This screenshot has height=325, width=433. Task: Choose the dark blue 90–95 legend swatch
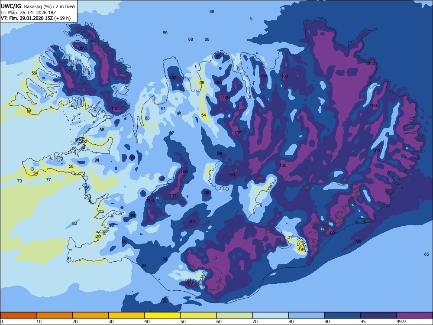343,315
